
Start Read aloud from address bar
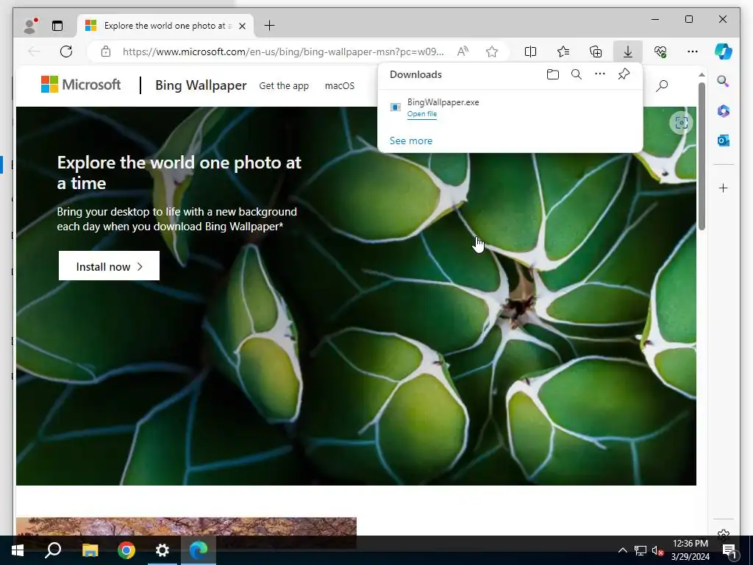(463, 51)
